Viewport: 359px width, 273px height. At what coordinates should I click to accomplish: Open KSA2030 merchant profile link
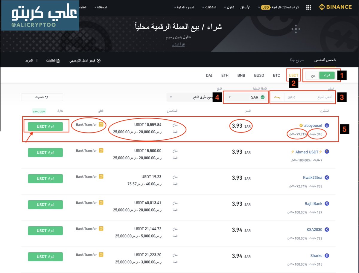[314, 230]
